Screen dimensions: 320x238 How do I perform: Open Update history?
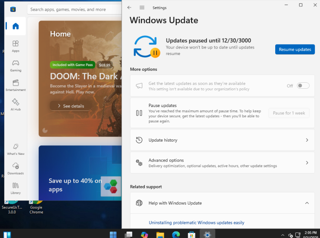[x=222, y=140]
